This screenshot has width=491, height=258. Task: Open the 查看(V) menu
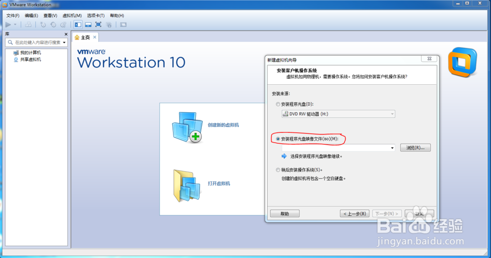point(50,16)
